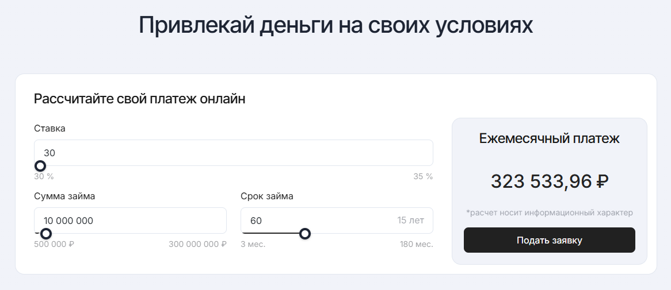Click the '35 %' maximum rate label
671x290 pixels.
pos(423,176)
